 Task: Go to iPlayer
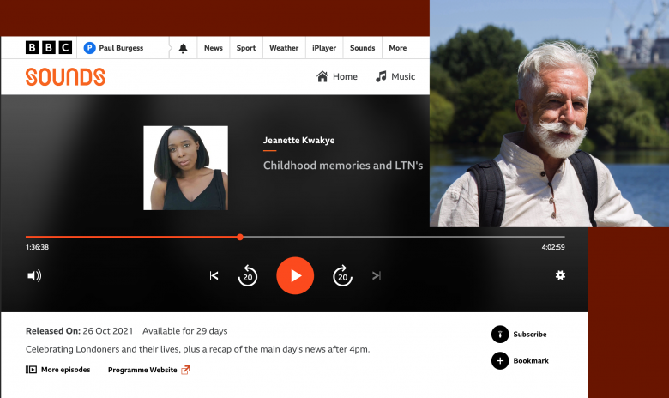(324, 48)
